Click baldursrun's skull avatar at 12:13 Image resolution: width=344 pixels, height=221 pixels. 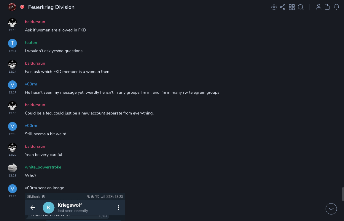(x=12, y=23)
